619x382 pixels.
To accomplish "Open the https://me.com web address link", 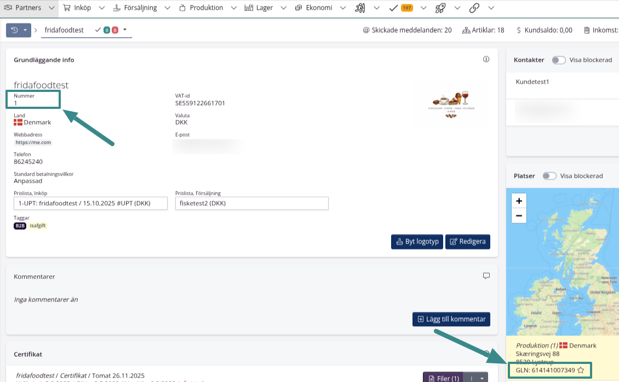I will click(x=33, y=142).
